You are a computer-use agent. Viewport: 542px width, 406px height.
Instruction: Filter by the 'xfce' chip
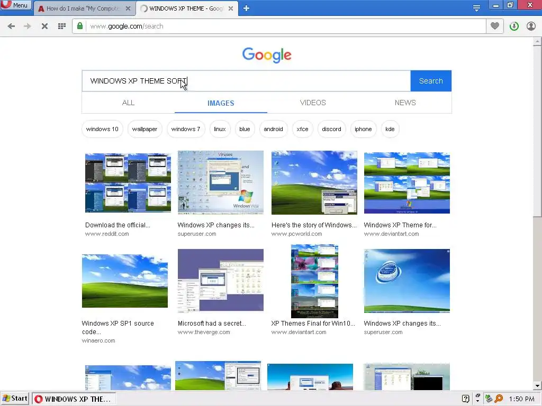click(302, 129)
